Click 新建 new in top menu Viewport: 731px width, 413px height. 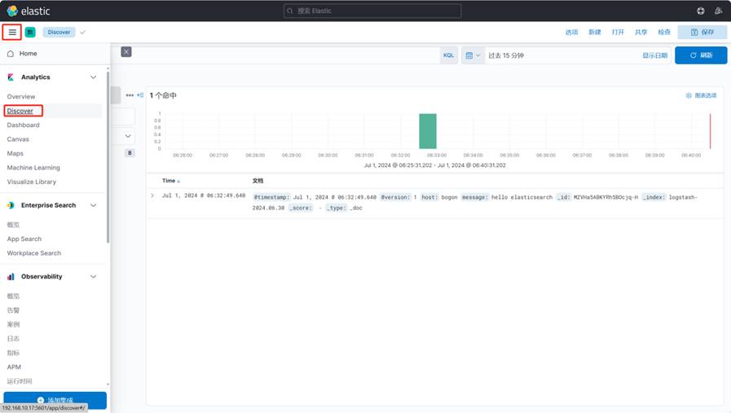click(595, 32)
